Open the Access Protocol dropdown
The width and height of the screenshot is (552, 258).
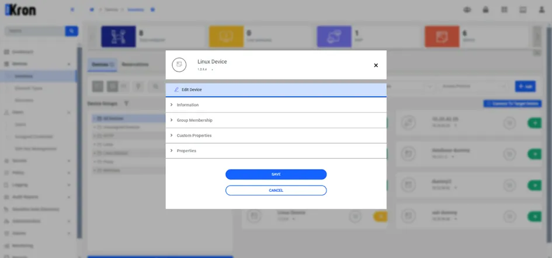point(474,87)
